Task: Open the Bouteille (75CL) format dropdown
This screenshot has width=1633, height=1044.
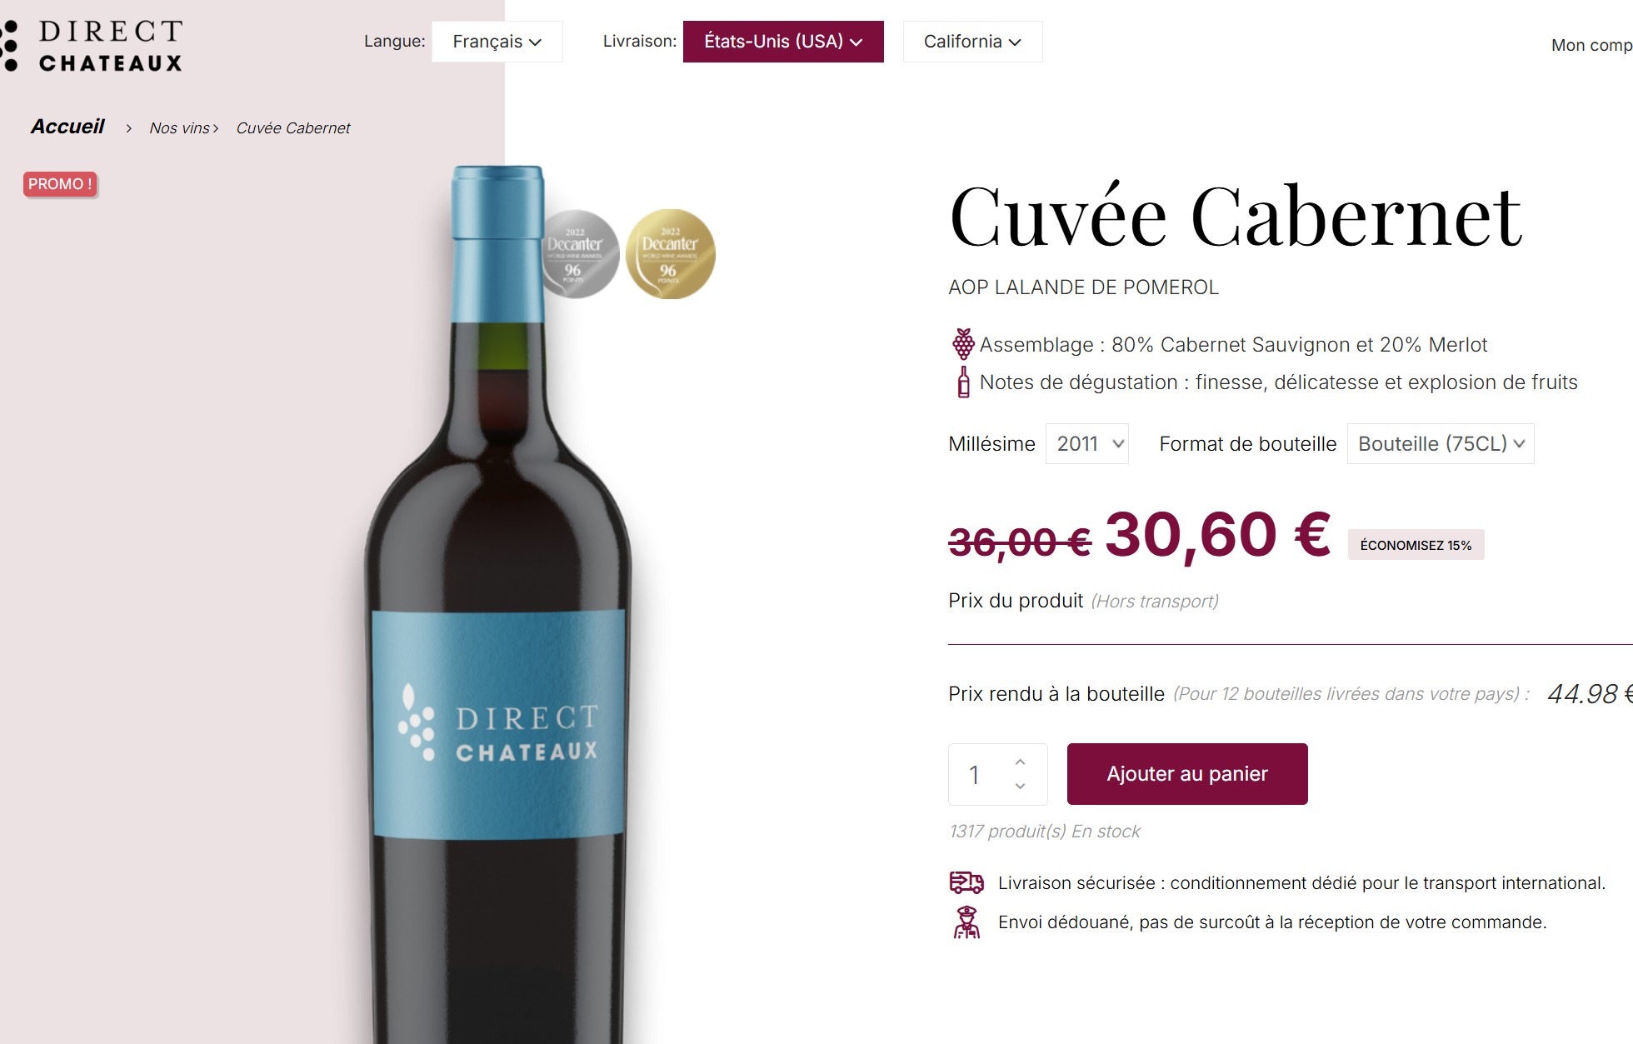Action: point(1441,444)
